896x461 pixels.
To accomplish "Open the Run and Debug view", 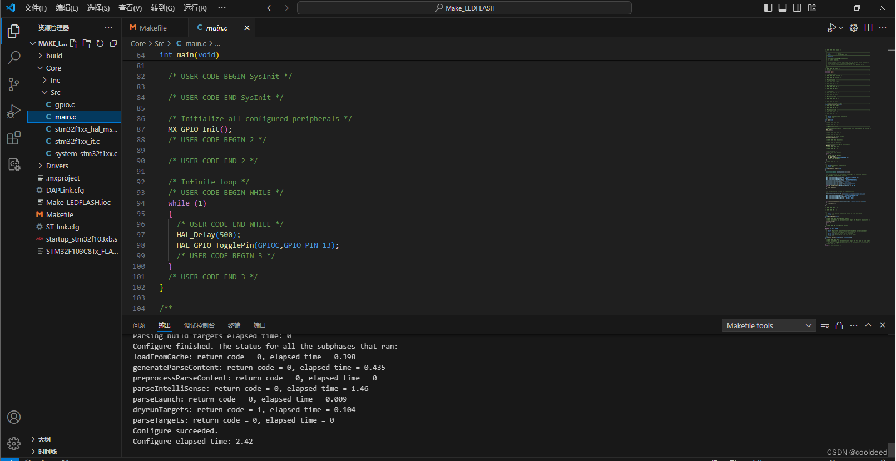I will point(14,111).
